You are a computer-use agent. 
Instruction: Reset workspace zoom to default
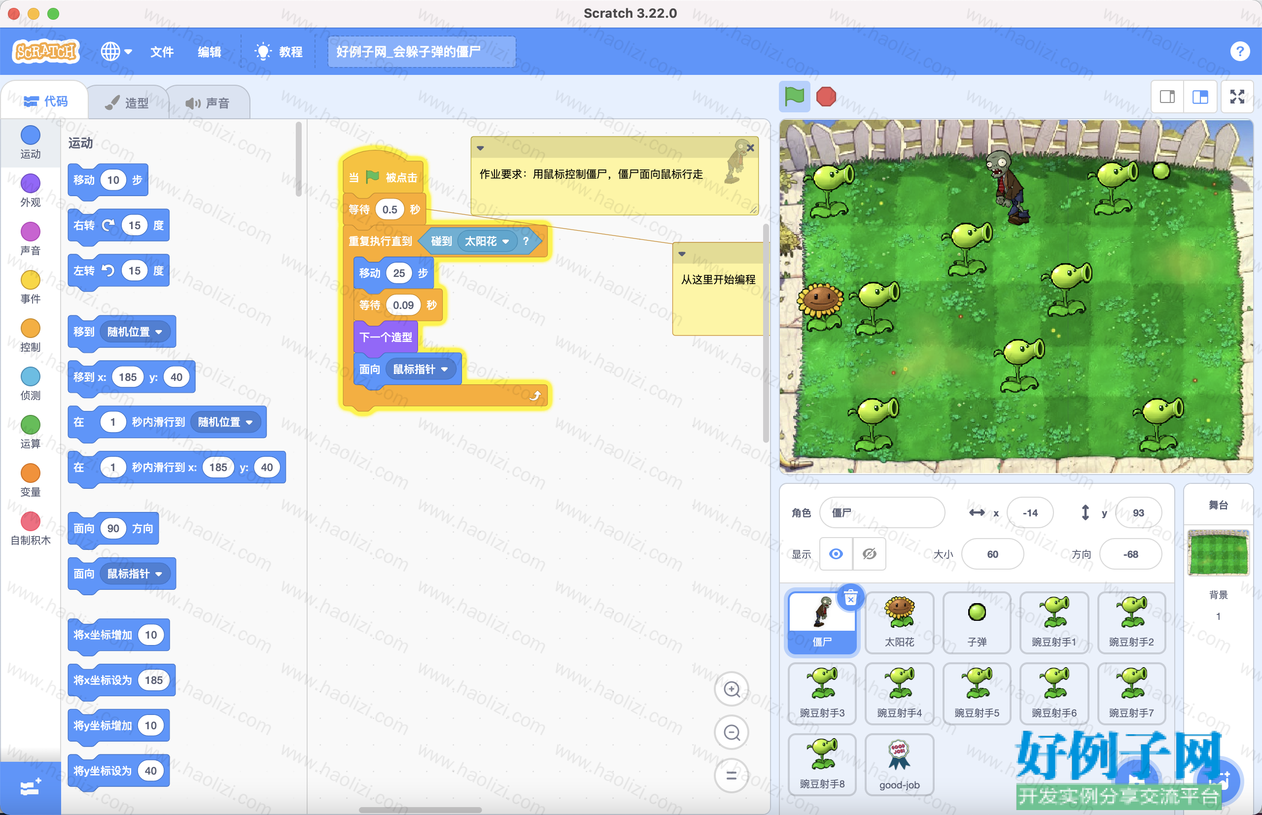tap(732, 776)
